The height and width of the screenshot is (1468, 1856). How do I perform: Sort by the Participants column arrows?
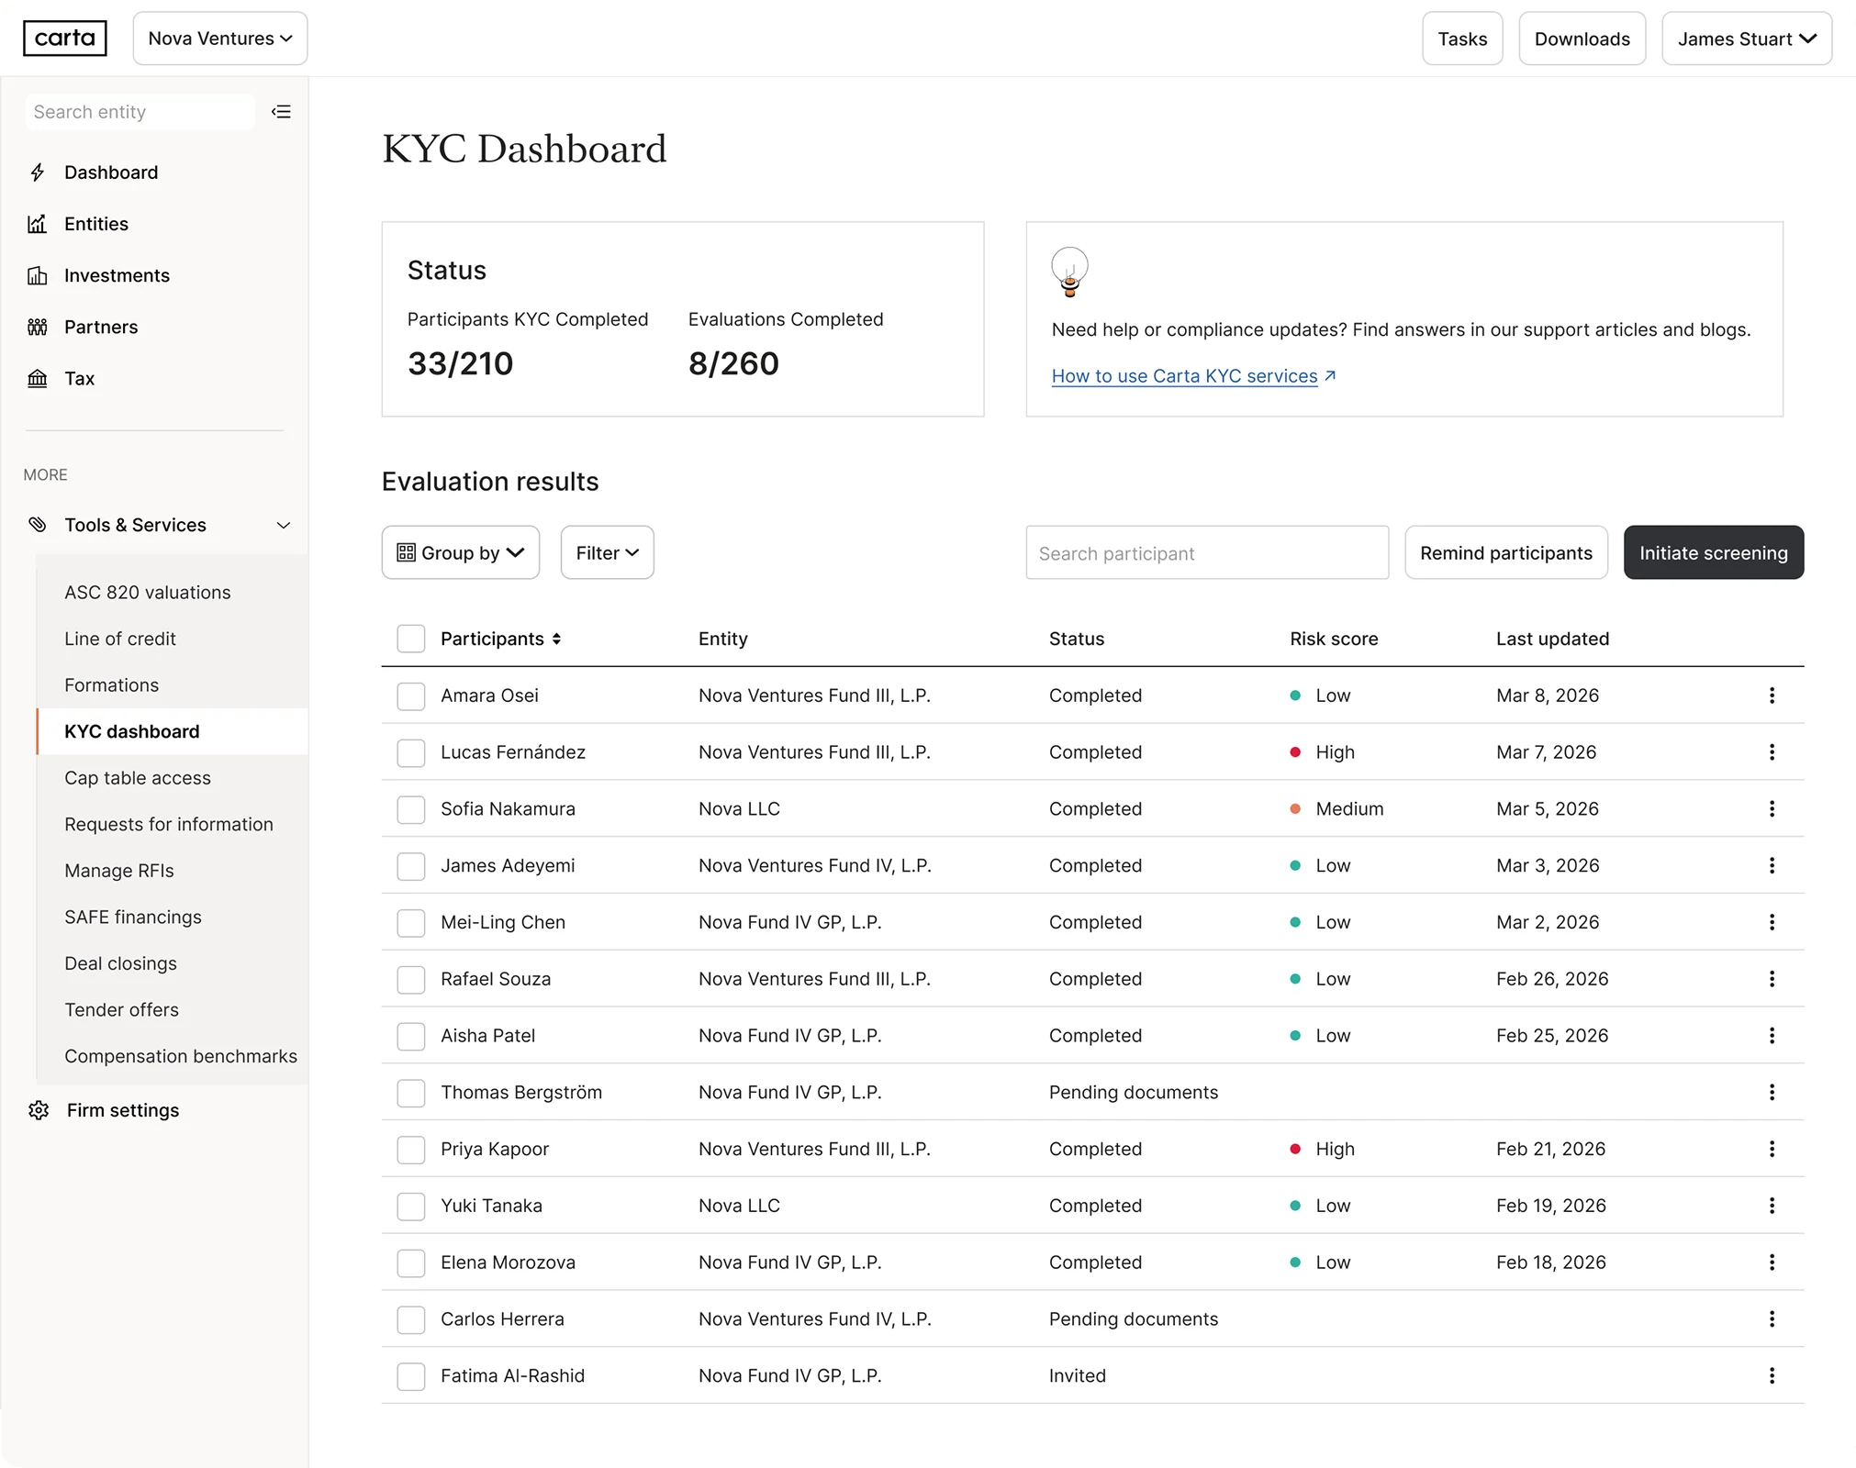click(x=556, y=639)
